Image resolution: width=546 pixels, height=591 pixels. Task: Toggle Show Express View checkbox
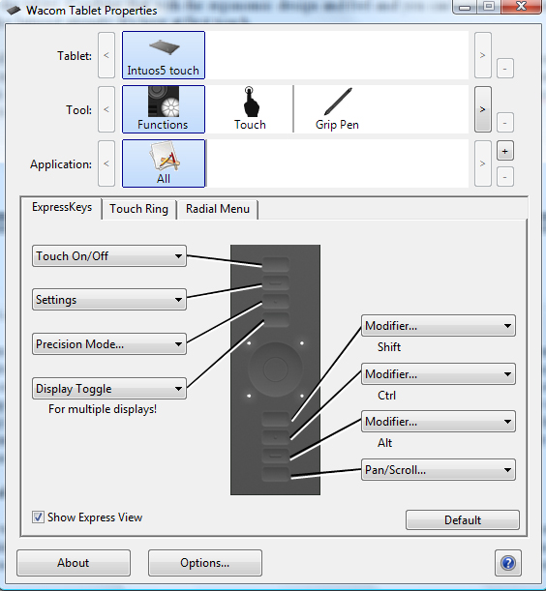pos(38,517)
